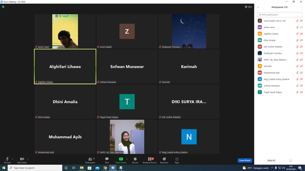Start Video from the Zoom toolbar
The image size is (305, 171).
point(22,160)
